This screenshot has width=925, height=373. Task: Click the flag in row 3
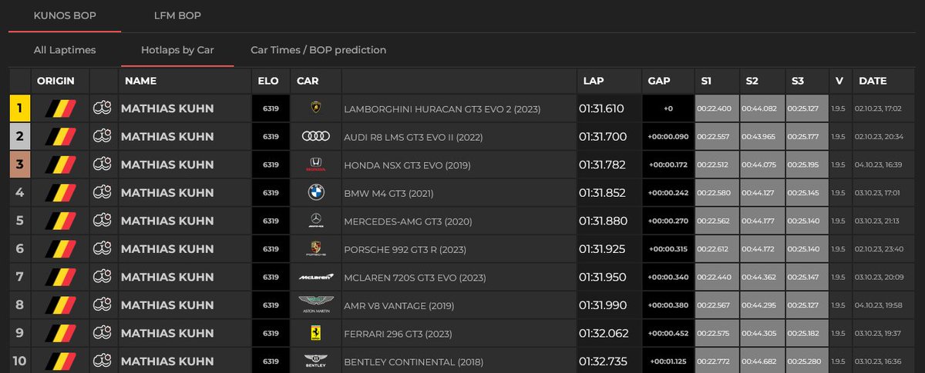[x=60, y=165]
